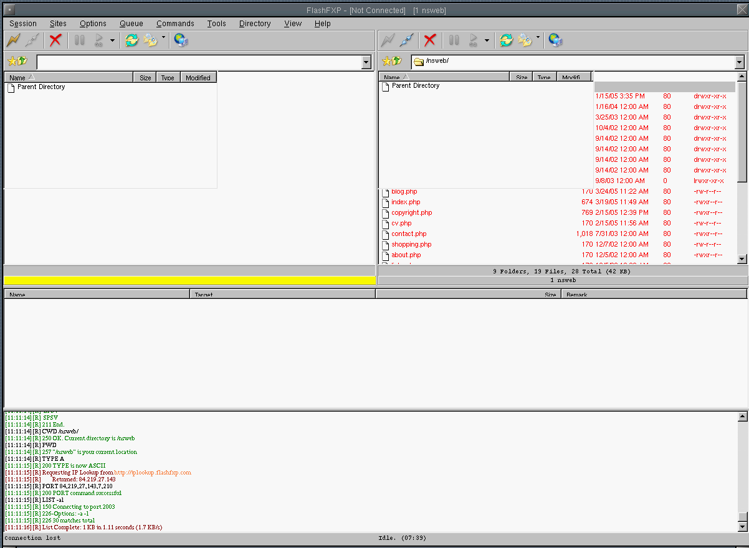Open the /nsweb/ path dropdown list
This screenshot has width=749, height=548.
coord(739,62)
